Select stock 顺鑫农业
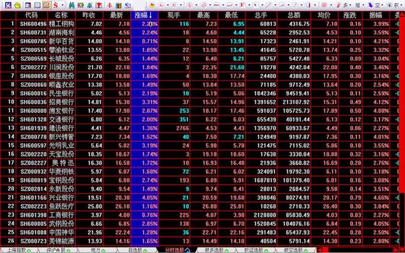 pos(61,85)
